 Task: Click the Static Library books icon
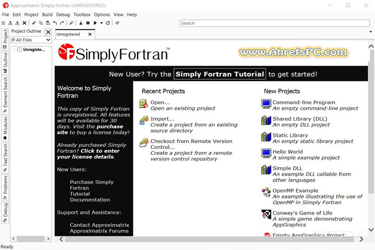click(266, 137)
